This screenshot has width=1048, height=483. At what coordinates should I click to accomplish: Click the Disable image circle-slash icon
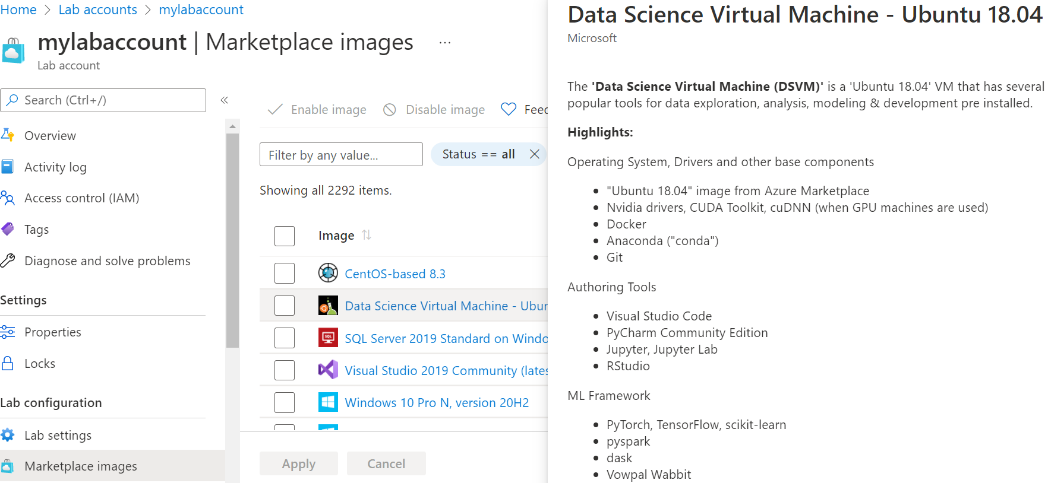pos(390,109)
